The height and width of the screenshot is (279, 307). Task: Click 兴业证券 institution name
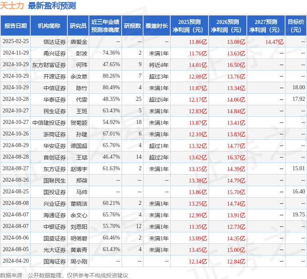(55, 203)
